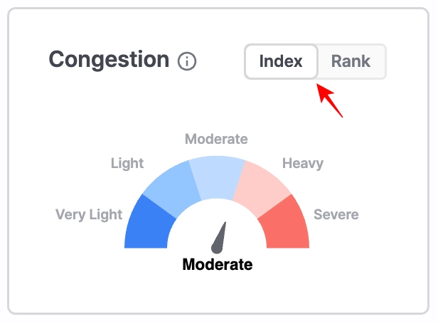
Task: Select the Index toggle option
Action: pyautogui.click(x=281, y=61)
